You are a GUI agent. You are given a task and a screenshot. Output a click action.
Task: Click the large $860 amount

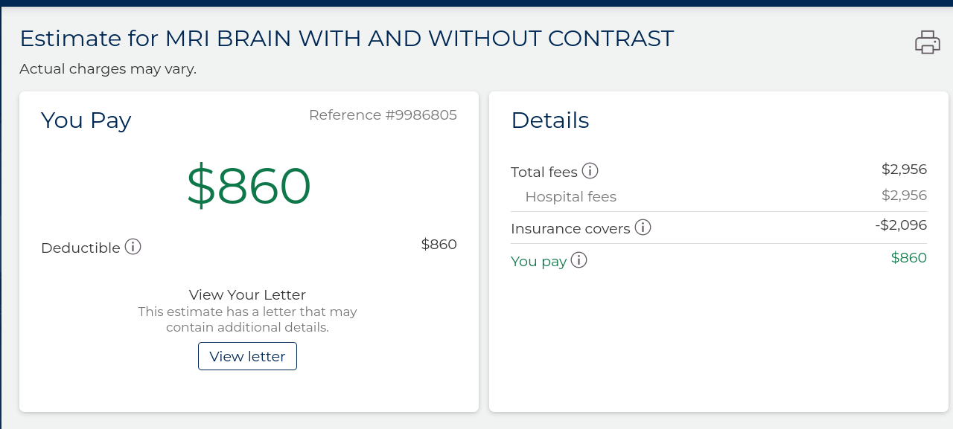click(249, 186)
